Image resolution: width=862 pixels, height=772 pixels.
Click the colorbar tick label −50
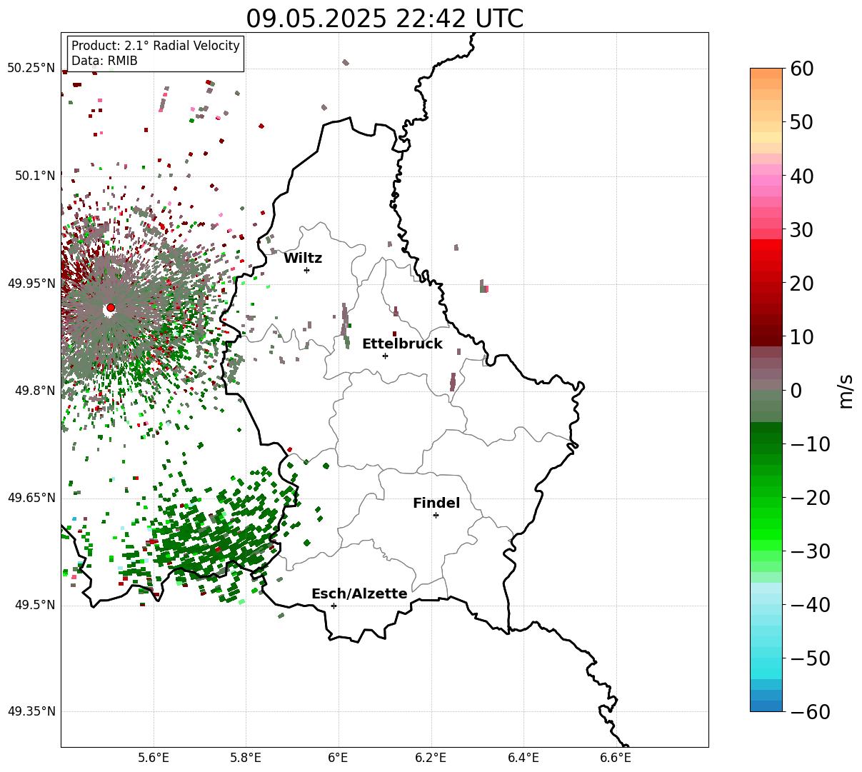click(810, 658)
